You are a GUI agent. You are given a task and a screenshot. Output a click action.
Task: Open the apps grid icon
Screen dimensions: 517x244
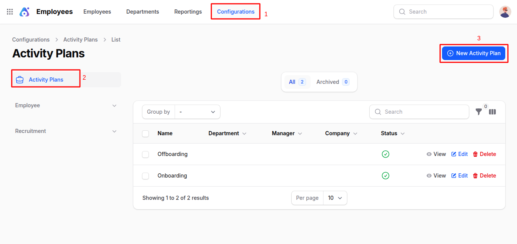coord(9,11)
